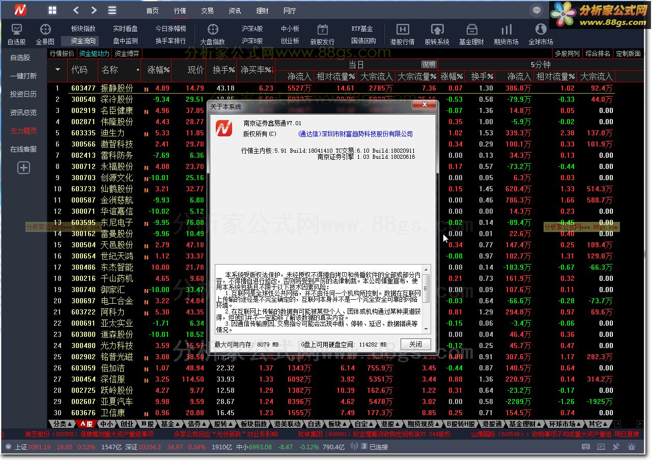Open ETF基金 toolbar link
The height and width of the screenshot is (461, 652).
(x=362, y=29)
